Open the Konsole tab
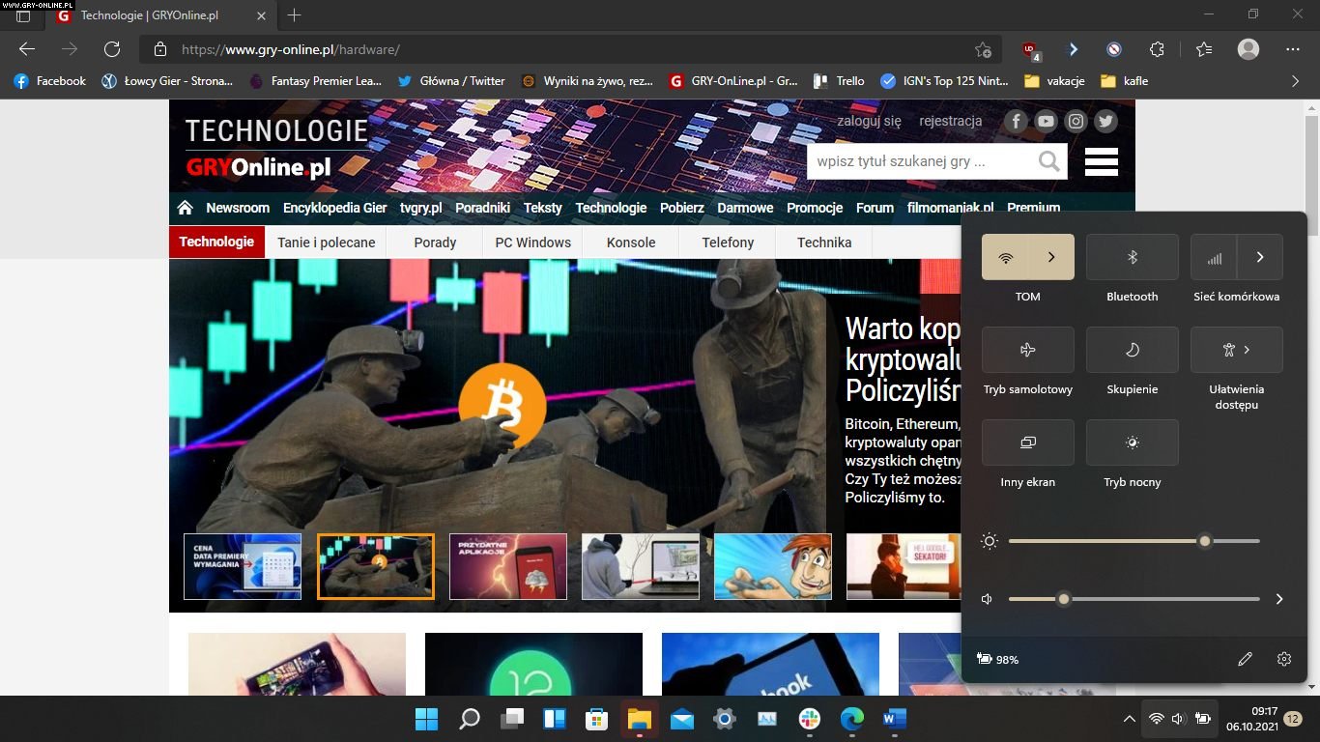Image resolution: width=1320 pixels, height=742 pixels. [x=631, y=243]
